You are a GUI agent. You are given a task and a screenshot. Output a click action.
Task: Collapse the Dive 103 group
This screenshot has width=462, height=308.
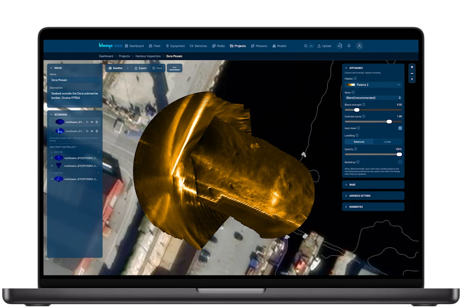tap(51, 173)
